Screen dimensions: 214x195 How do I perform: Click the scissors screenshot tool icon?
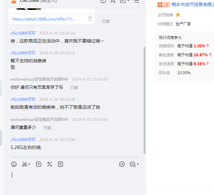[x=25, y=164]
